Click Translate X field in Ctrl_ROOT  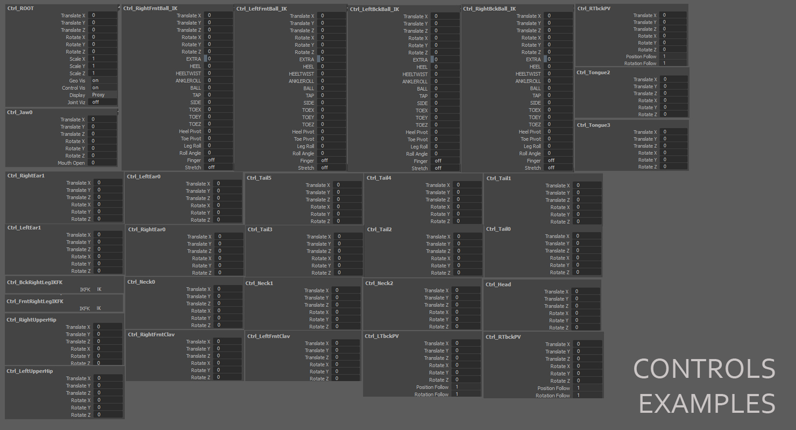103,16
